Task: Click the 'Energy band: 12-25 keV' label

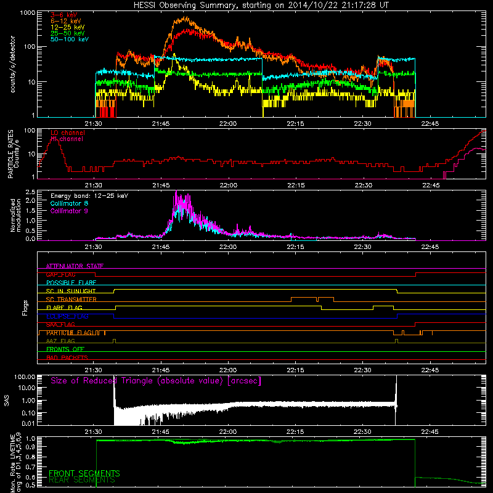Action: (x=89, y=196)
